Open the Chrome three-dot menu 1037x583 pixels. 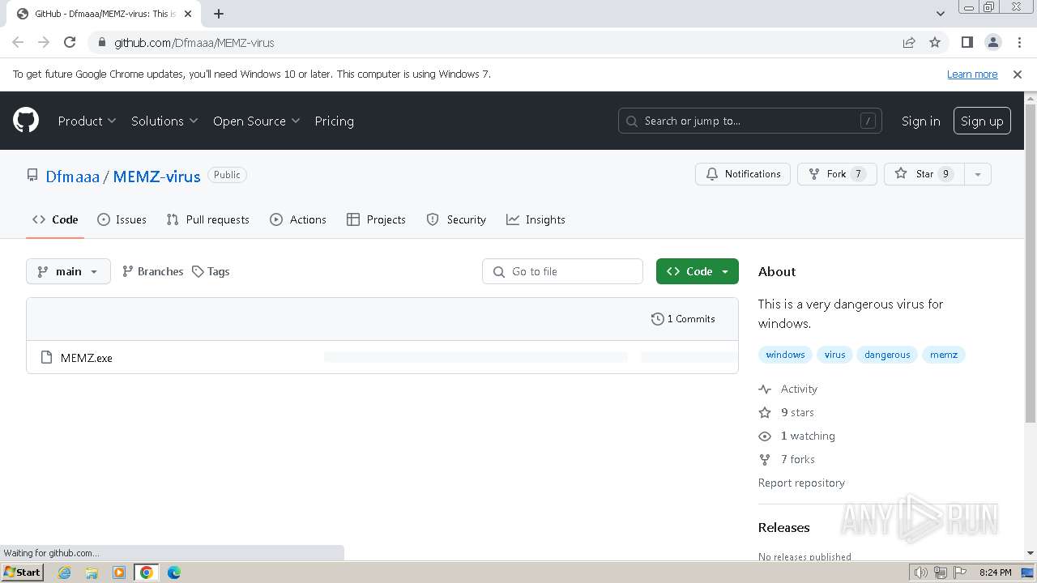(1018, 42)
